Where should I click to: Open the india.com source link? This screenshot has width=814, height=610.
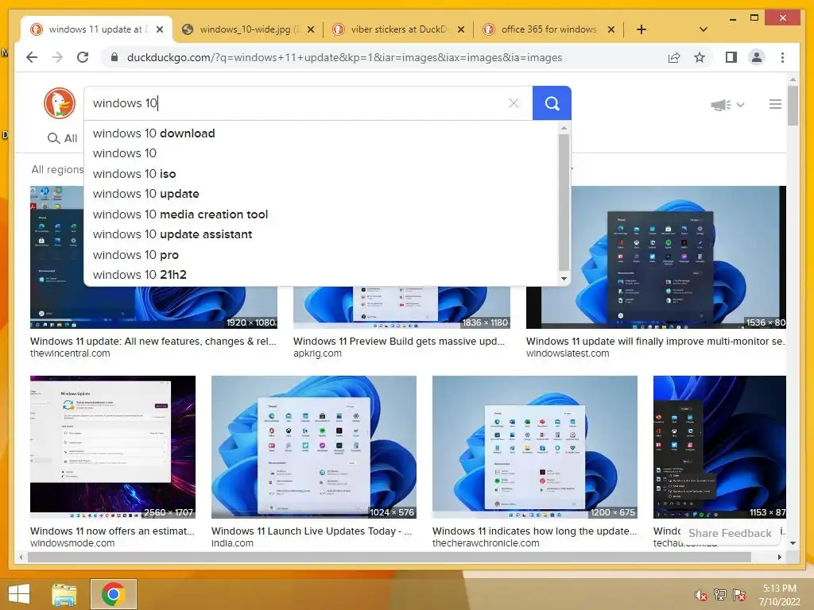coord(232,543)
